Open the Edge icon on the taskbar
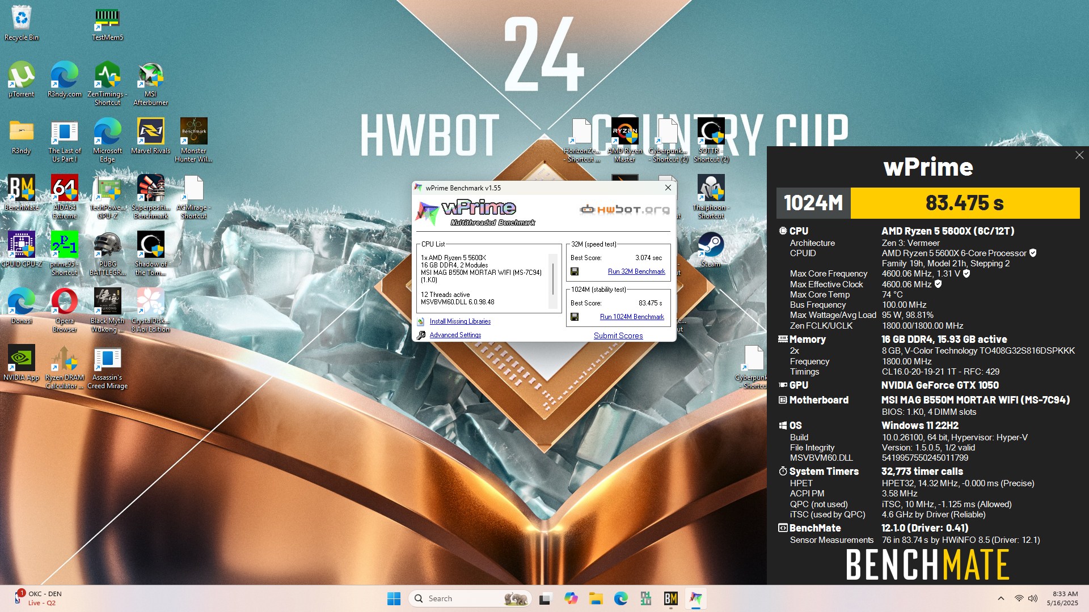1089x612 pixels. (621, 598)
